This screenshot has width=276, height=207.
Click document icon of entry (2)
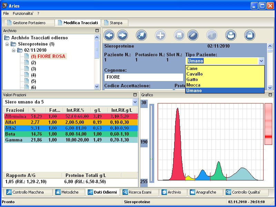(27, 62)
